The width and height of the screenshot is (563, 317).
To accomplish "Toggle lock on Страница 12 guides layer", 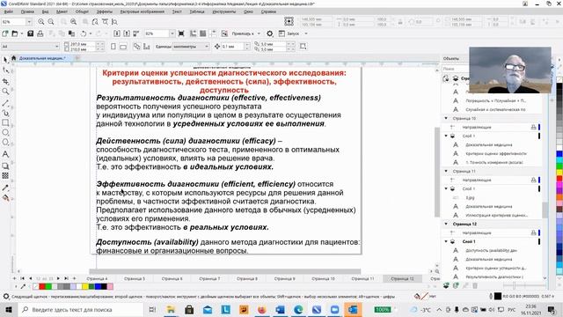I will (534, 232).
